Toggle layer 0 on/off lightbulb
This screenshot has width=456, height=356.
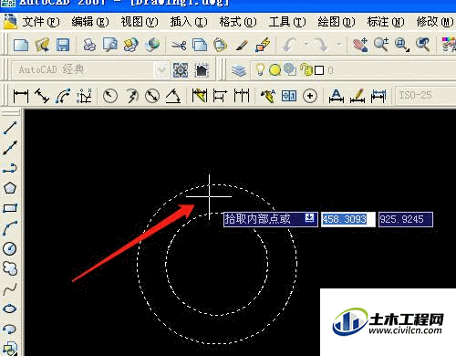(260, 69)
